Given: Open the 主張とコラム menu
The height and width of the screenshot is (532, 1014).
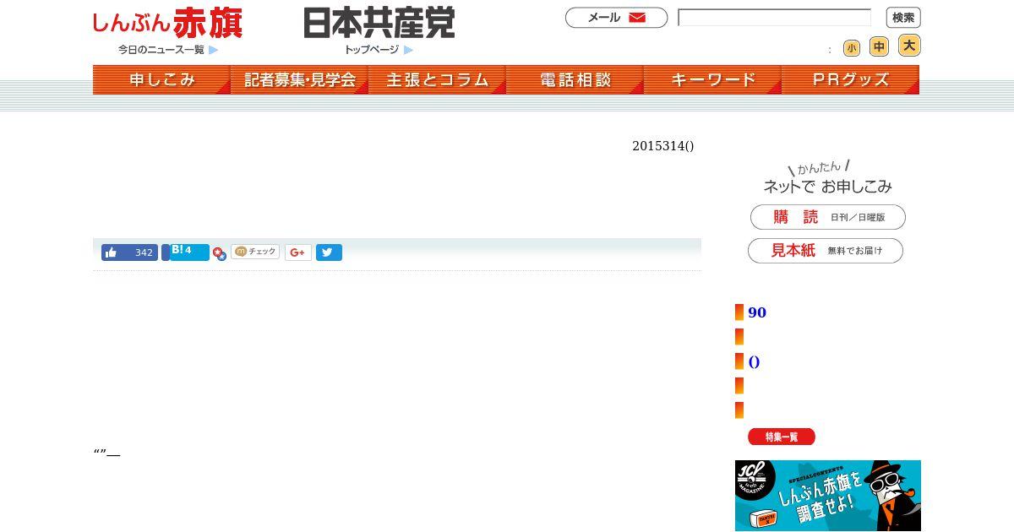Looking at the screenshot, I should coord(437,80).
